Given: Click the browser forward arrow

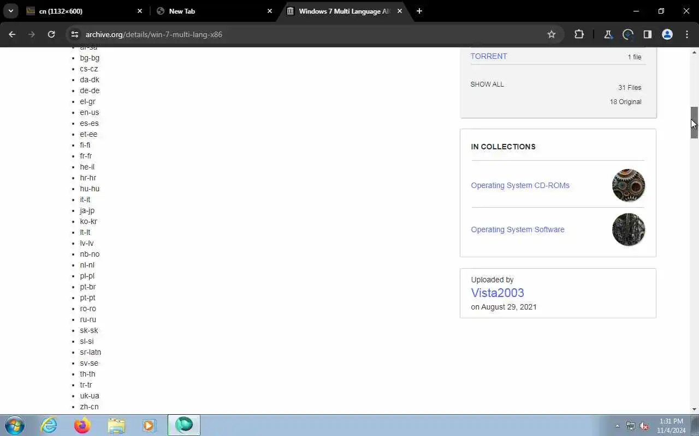Looking at the screenshot, I should pyautogui.click(x=32, y=34).
